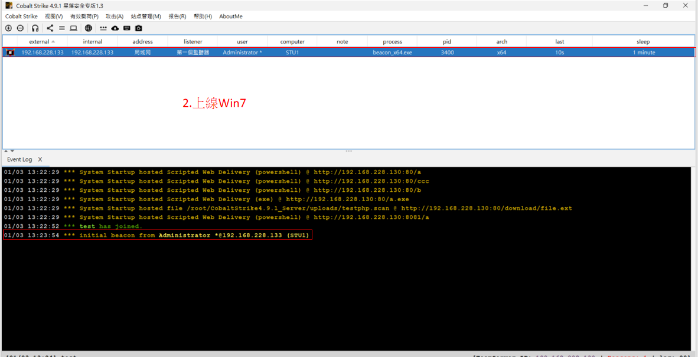Viewport: 698px width, 357px height.
Task: Click the connect to team server plus icon
Action: tap(8, 28)
